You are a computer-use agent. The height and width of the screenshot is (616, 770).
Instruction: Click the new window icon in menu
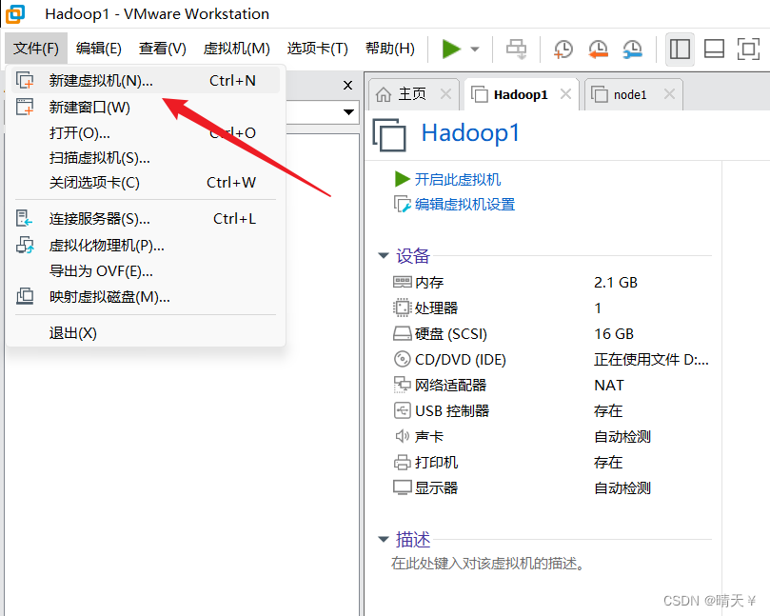coord(25,107)
